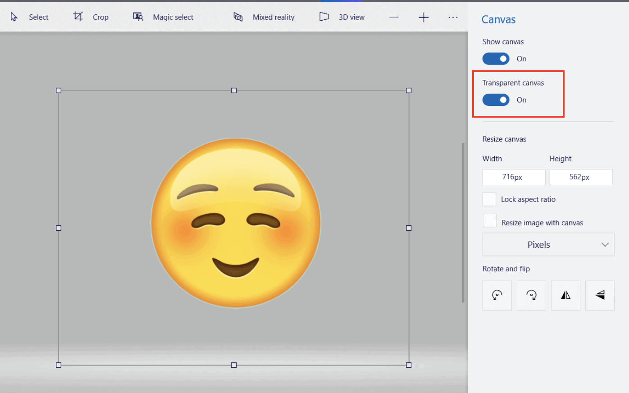
Task: Click the bottom-left canvas resize handle
Action: click(x=59, y=365)
